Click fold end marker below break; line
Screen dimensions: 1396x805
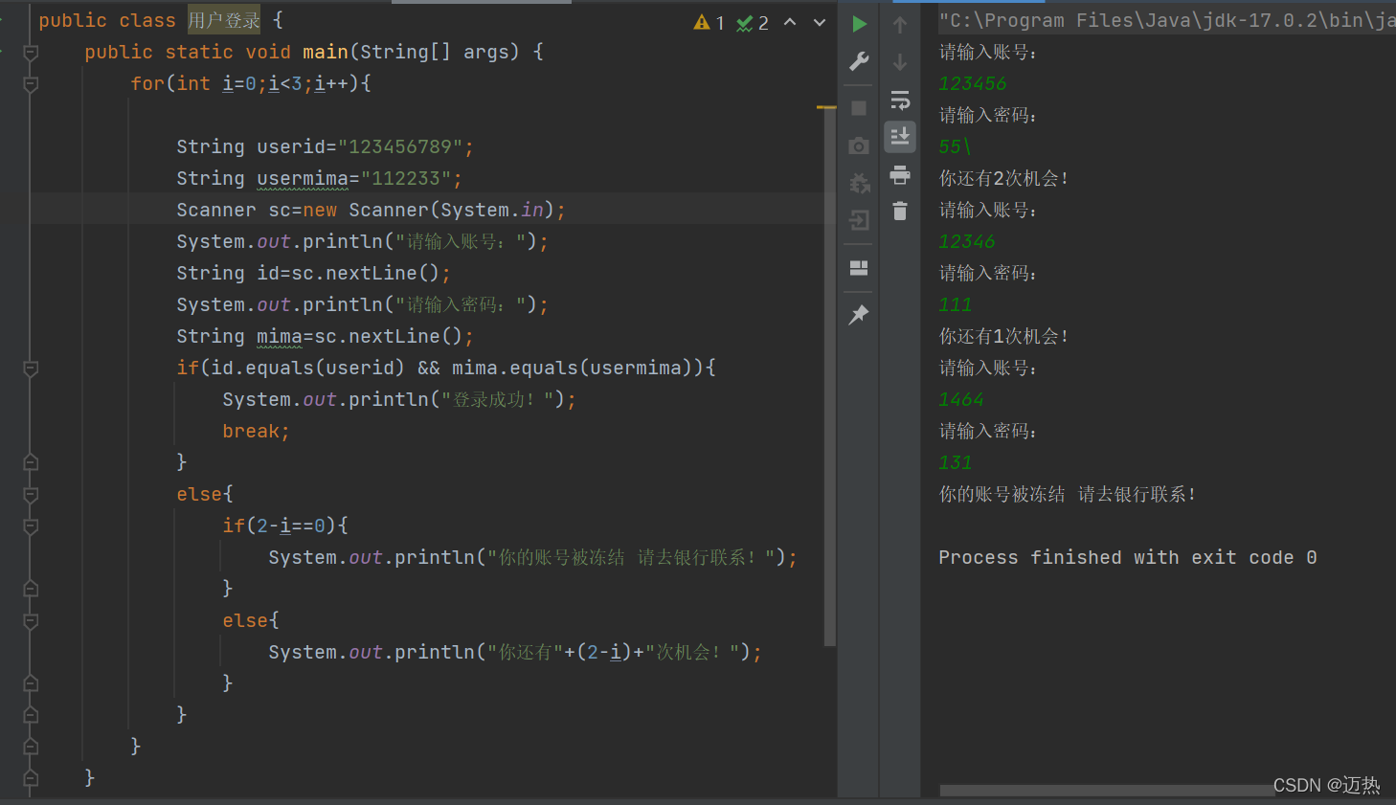31,462
